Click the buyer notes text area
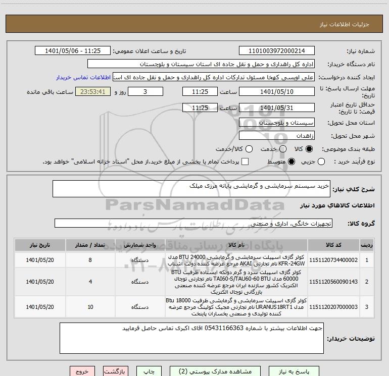This screenshot has height=376, width=389. [x=191, y=338]
